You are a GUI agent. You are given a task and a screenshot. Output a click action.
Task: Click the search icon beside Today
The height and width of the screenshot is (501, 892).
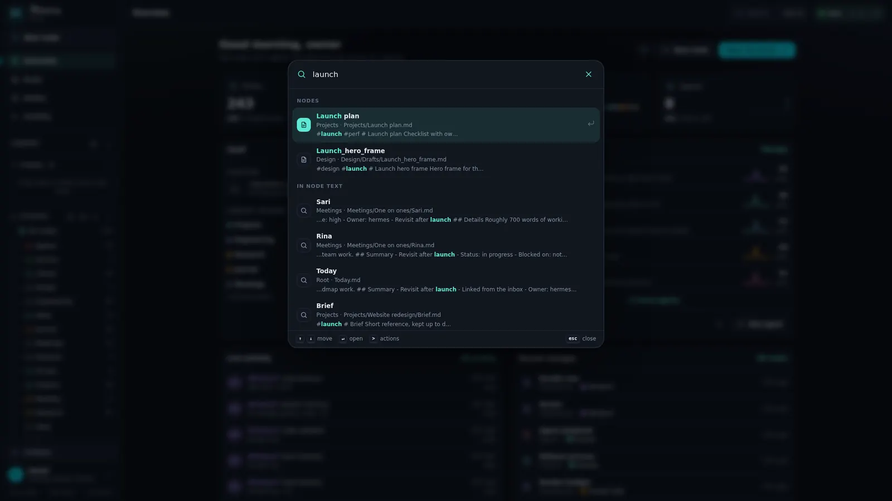point(304,281)
